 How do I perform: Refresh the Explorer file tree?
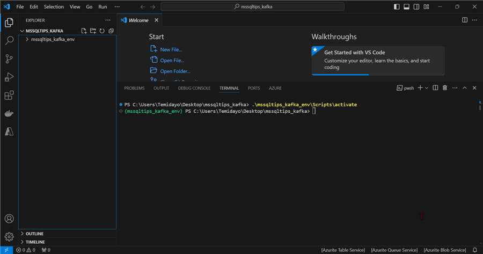102,31
